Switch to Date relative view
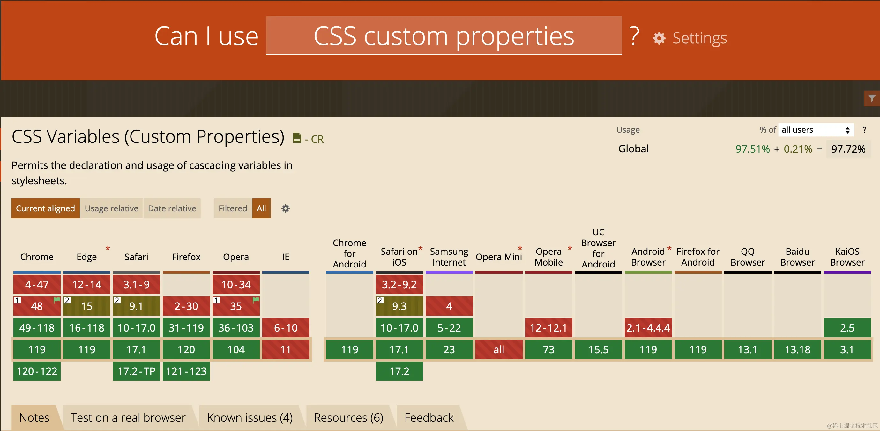880x431 pixels. coord(172,208)
